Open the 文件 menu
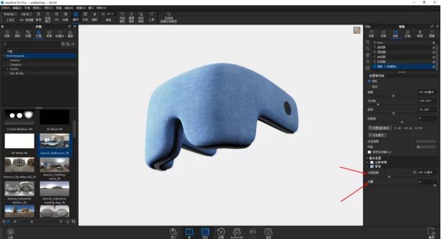The height and width of the screenshot is (239, 441). pyautogui.click(x=5, y=8)
